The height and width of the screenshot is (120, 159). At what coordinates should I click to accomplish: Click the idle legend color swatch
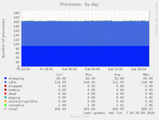tap(5, 82)
